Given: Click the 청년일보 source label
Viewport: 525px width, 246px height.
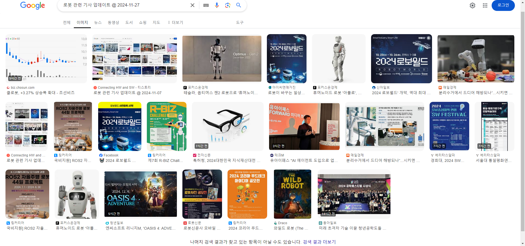Looking at the screenshot, I should click(x=116, y=223).
